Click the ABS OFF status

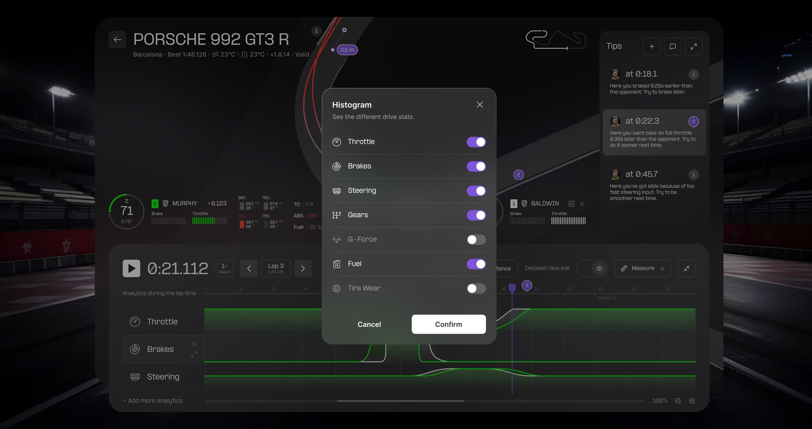306,216
